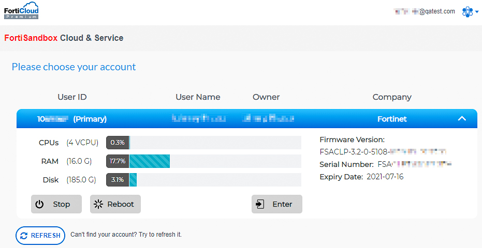The image size is (482, 248).
Task: Click the 17.7% RAM value label
Action: coord(118,161)
